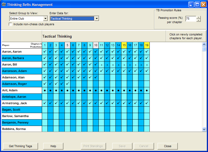Open the Select Group to View dropdown

click(x=45, y=19)
